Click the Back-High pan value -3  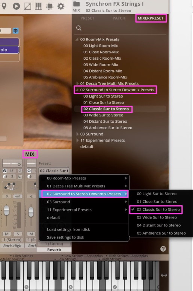click(12, 177)
